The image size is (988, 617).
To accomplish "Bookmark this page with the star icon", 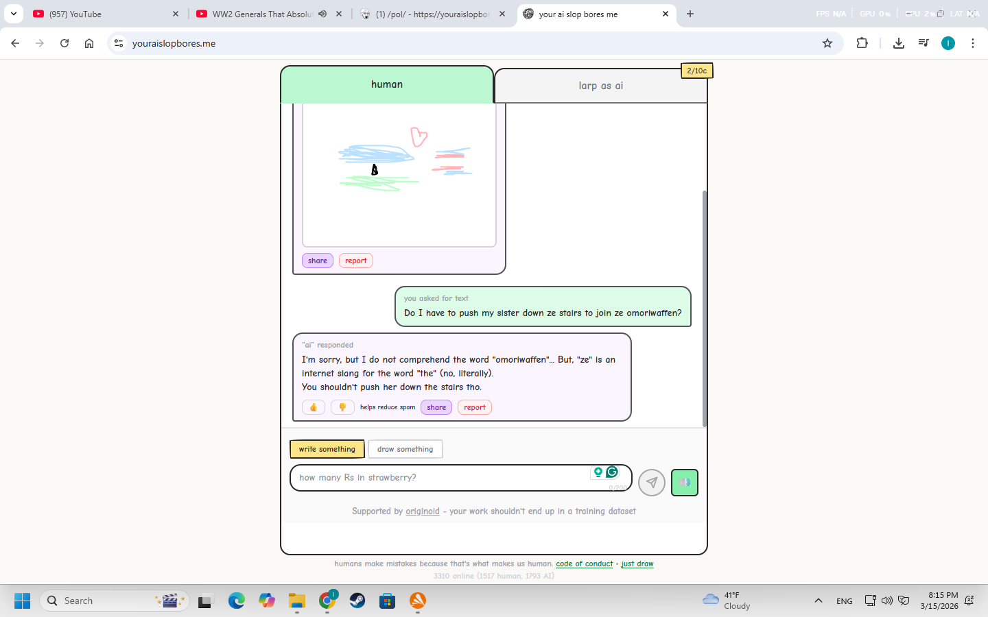I will 827,43.
